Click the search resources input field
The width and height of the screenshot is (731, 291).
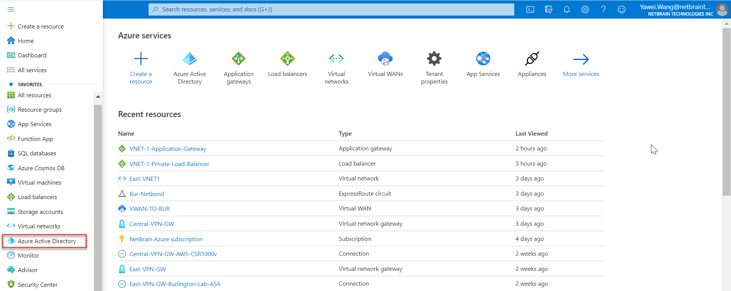[331, 9]
